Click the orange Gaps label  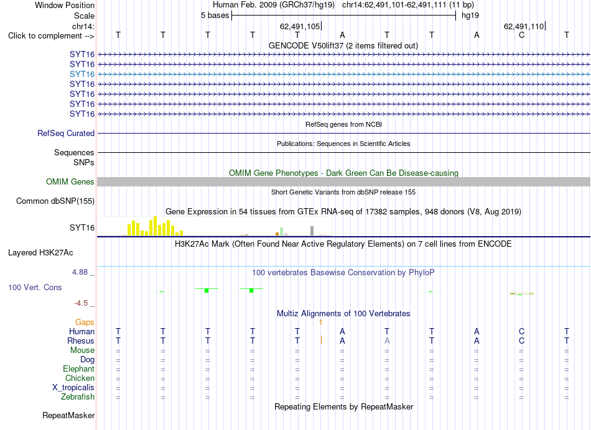85,322
